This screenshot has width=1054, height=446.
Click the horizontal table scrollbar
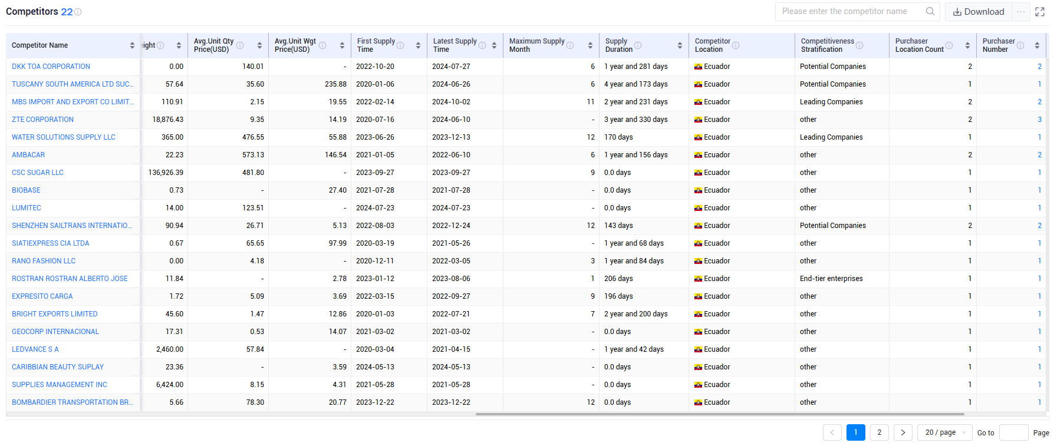click(x=720, y=414)
